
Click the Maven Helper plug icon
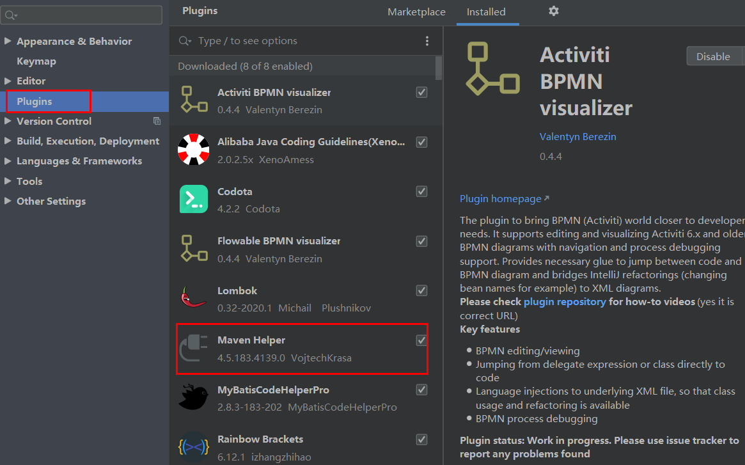(194, 348)
